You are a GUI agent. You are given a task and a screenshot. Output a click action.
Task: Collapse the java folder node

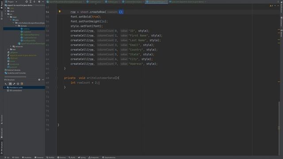click(x=11, y=20)
